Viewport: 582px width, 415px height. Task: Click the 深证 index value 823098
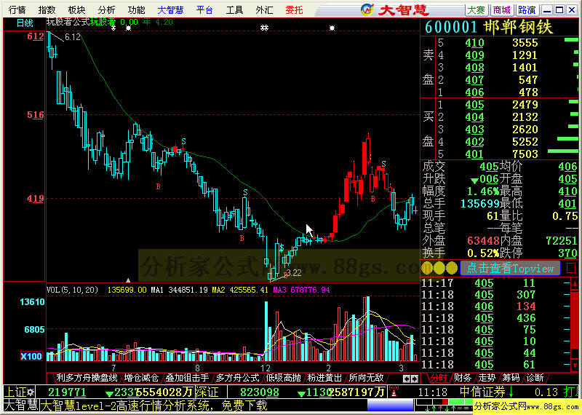[x=259, y=392]
